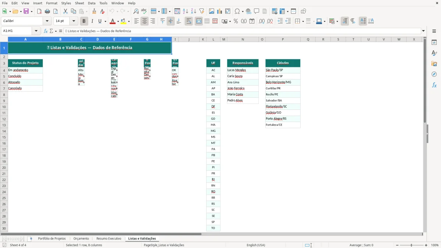Open the sidebar Functions panel
This screenshot has width=441, height=248.
434,85
